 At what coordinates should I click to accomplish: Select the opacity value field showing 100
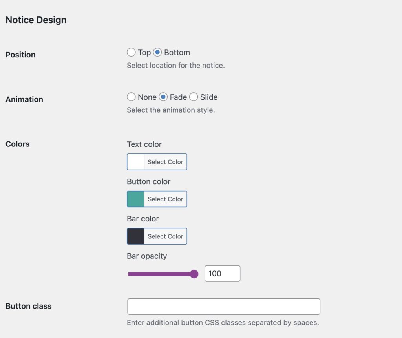(222, 274)
